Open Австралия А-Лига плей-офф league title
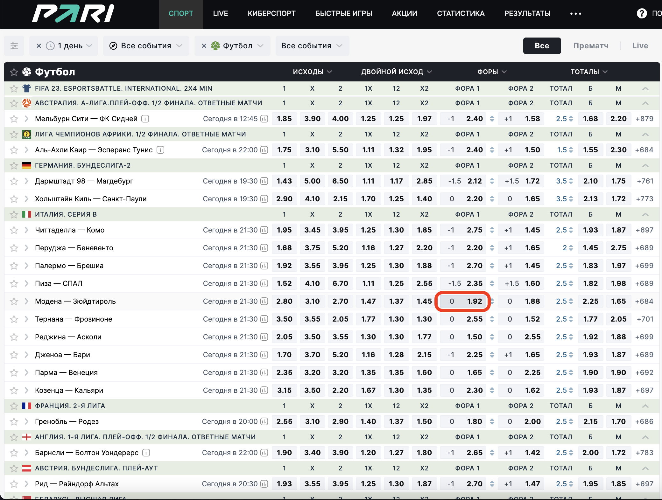The height and width of the screenshot is (500, 662). coord(149,103)
